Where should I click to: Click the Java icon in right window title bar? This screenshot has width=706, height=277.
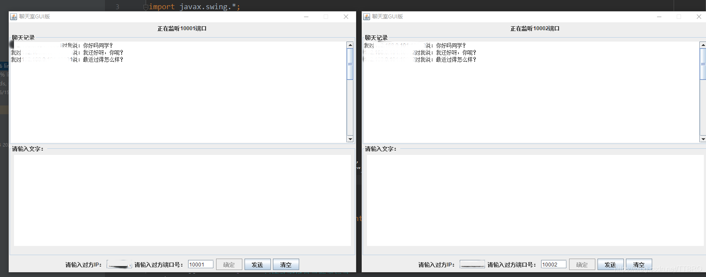367,17
